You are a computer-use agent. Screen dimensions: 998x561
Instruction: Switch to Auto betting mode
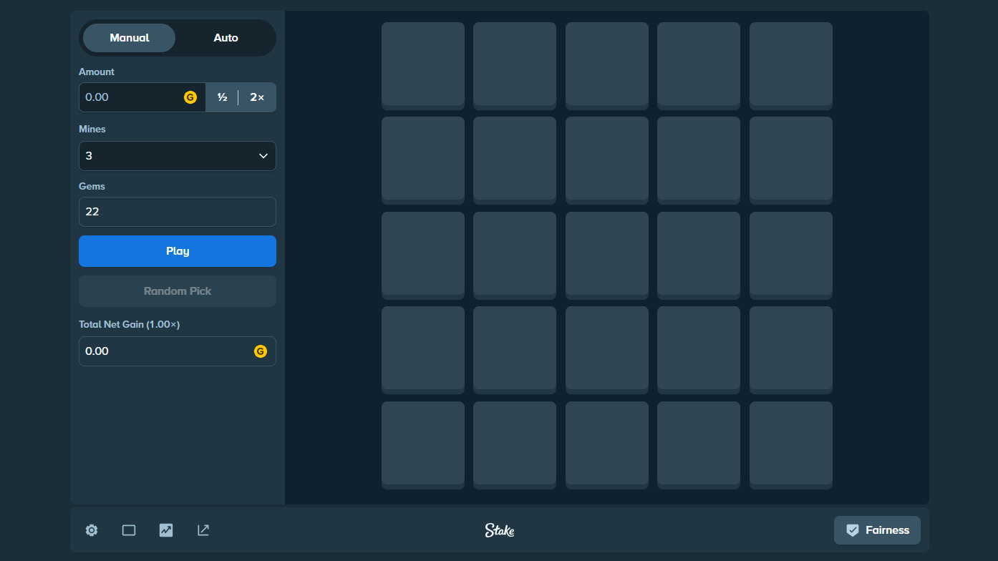[226, 37]
